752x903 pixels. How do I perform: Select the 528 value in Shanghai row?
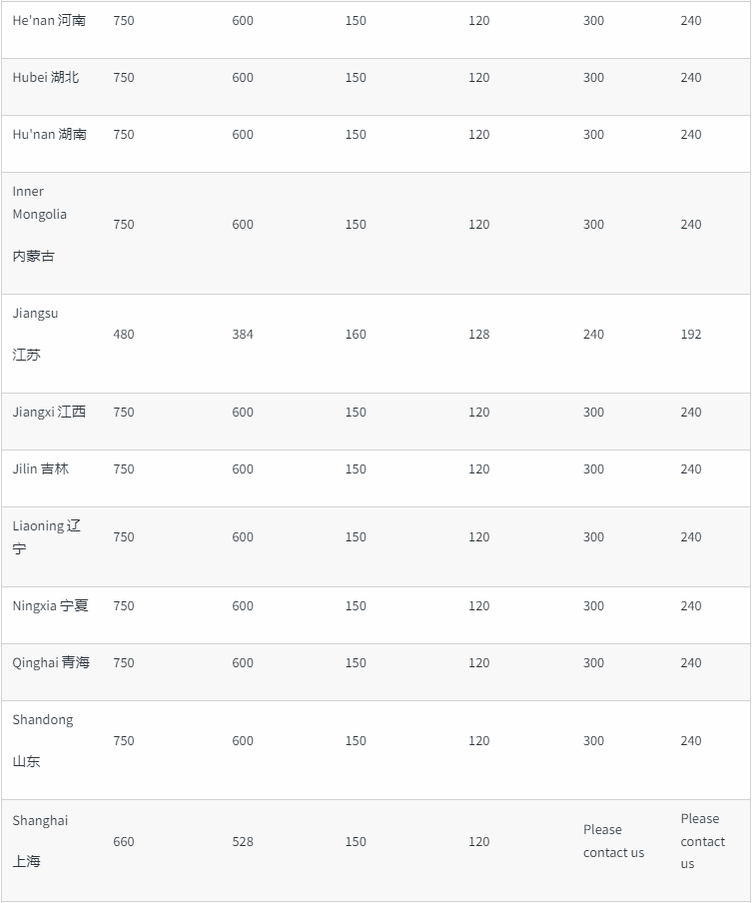pos(243,842)
